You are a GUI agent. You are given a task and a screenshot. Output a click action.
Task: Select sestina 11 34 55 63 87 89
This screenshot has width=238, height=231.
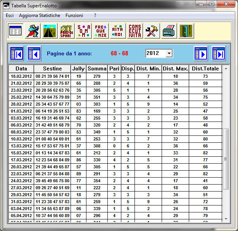coord(52,209)
